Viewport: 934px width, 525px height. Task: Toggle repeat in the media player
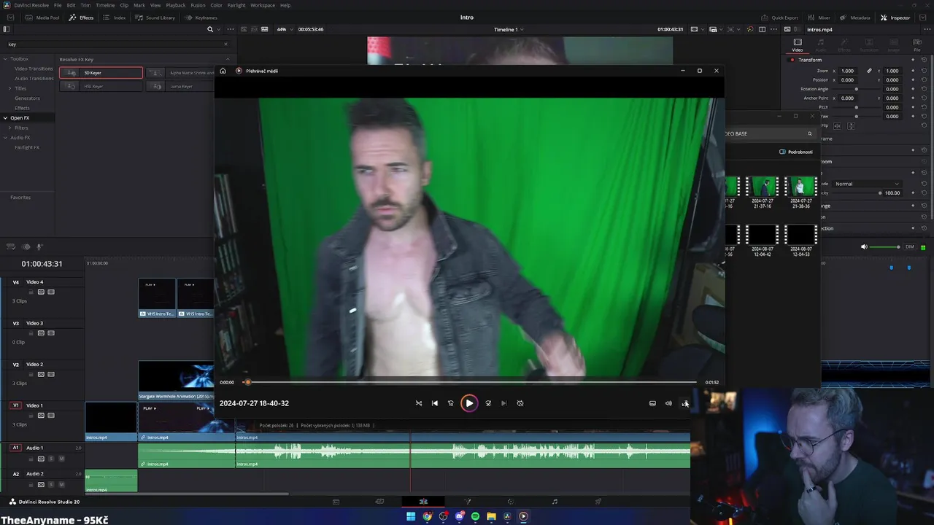pyautogui.click(x=520, y=403)
